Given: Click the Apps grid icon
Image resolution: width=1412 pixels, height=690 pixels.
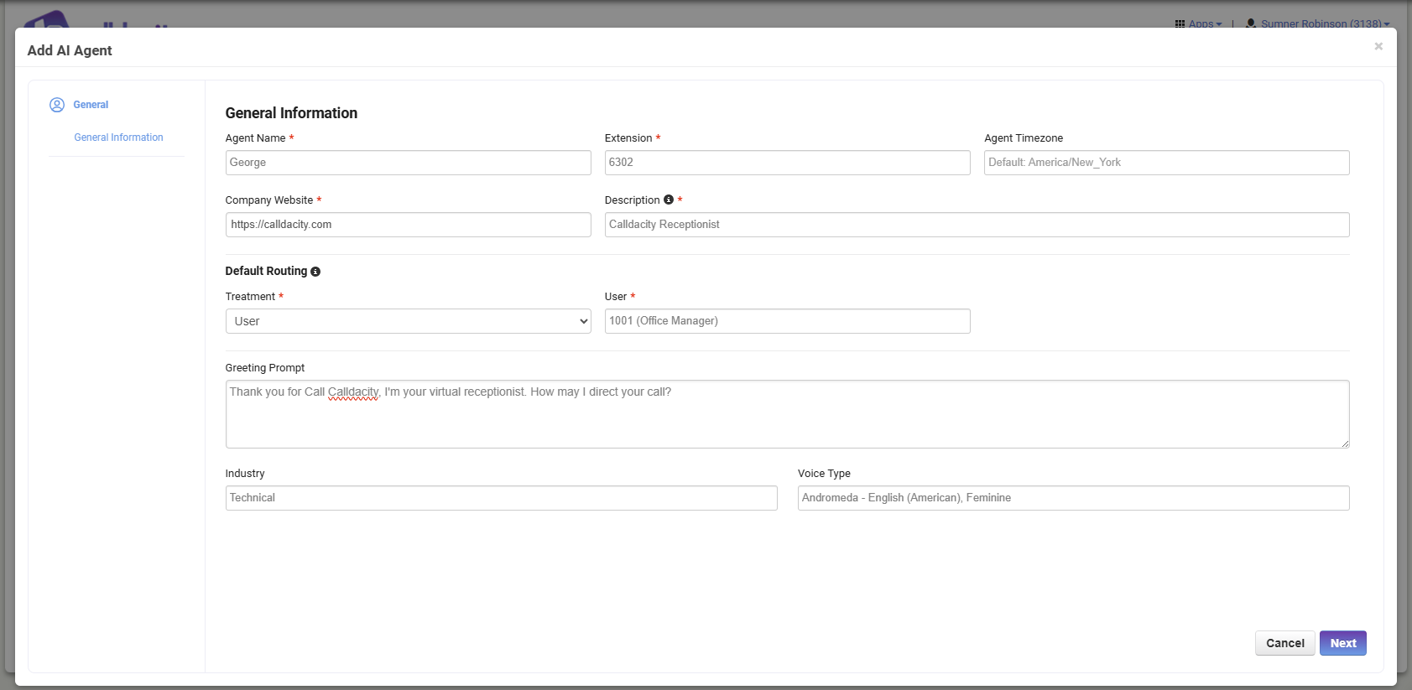Looking at the screenshot, I should 1180,23.
